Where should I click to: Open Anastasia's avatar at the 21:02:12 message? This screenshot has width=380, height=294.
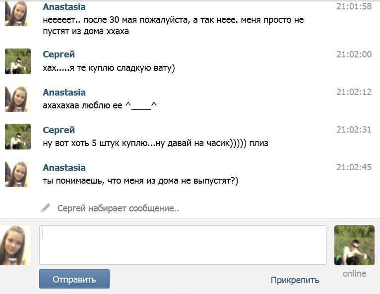point(17,99)
